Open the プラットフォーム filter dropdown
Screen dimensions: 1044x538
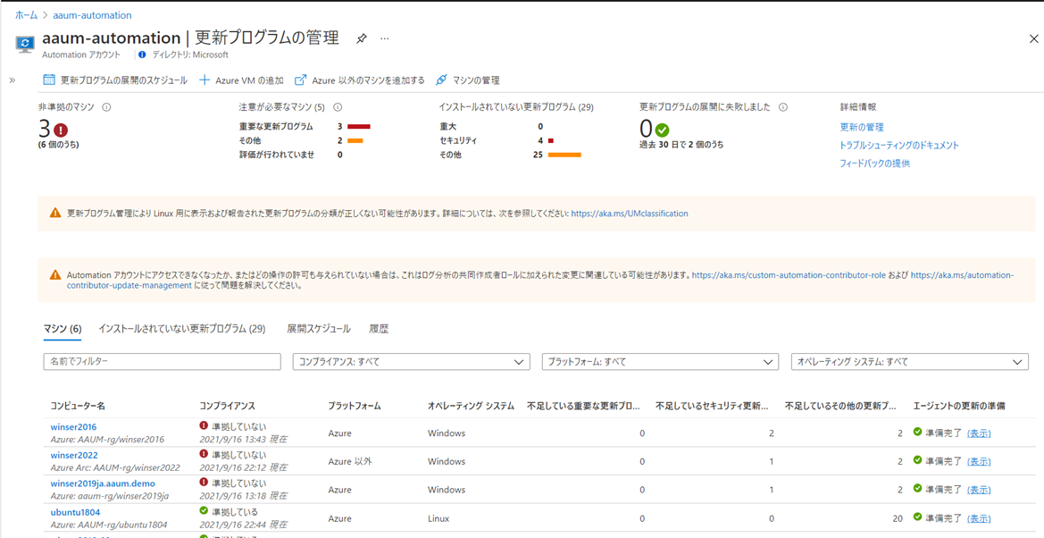[x=660, y=362]
